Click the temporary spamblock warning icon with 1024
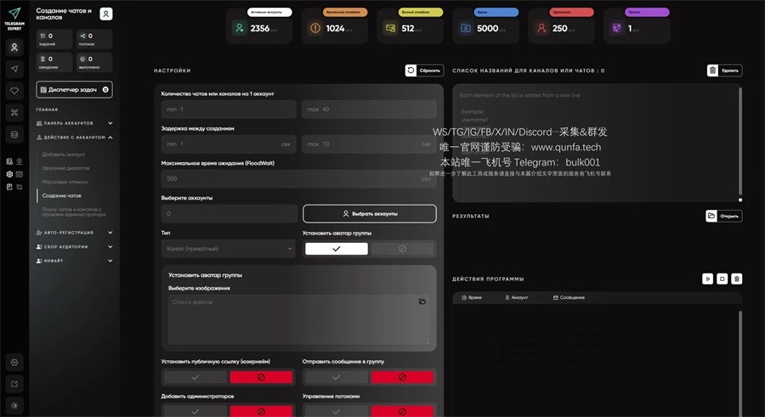This screenshot has height=417, width=765. click(x=315, y=28)
